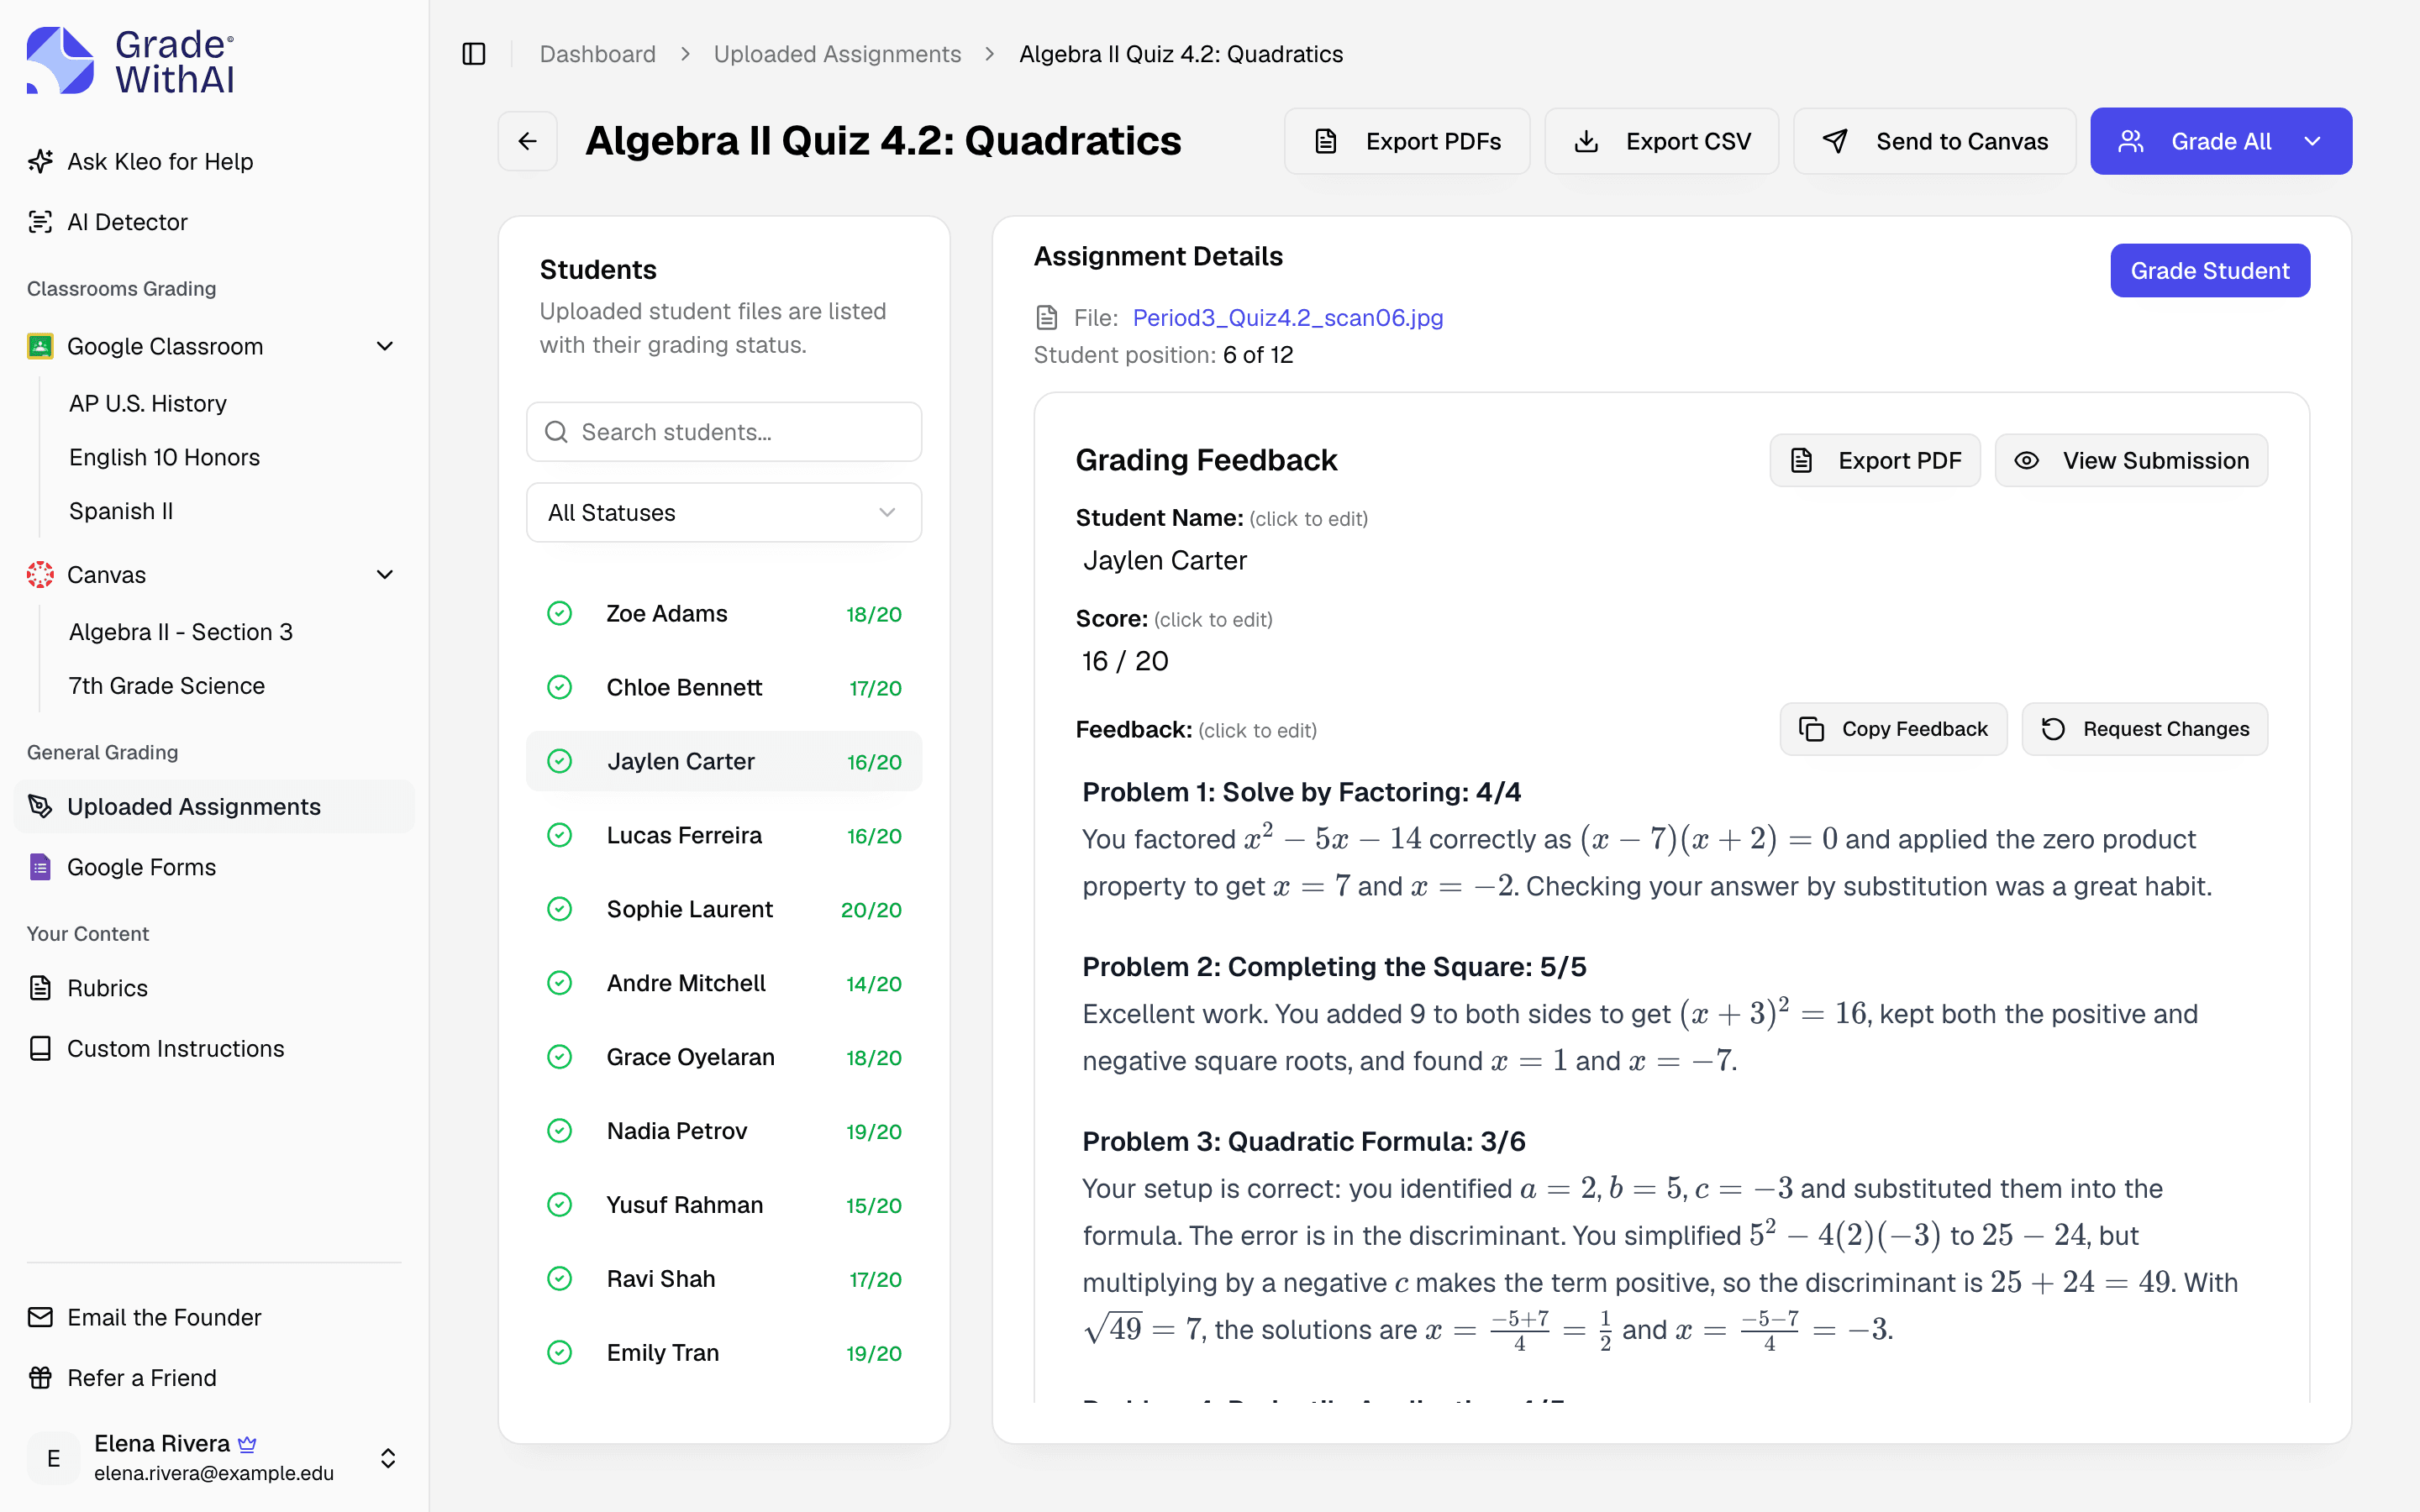
Task: Click the Custom Instructions book icon
Action: 40,1048
